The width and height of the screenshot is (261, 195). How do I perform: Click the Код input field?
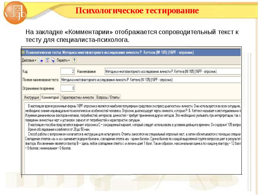tap(68, 71)
